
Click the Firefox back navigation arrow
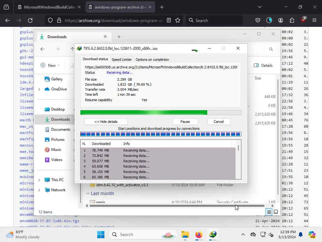tap(8, 20)
